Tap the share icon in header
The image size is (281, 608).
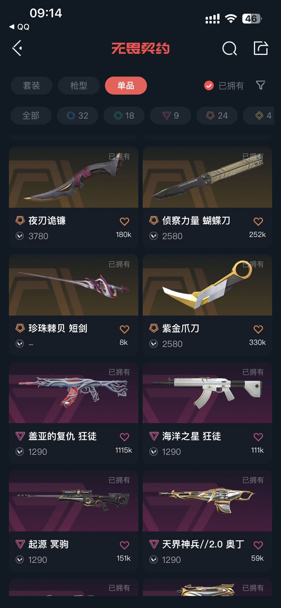261,48
